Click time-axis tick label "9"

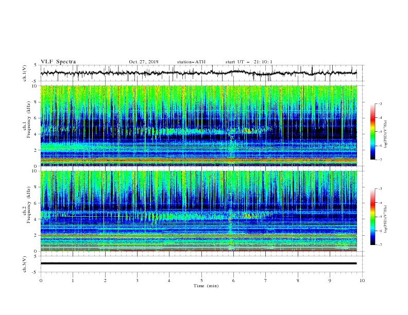(330, 281)
